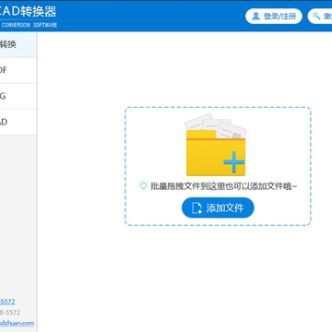Open the dzhuan.com website link

17,323
